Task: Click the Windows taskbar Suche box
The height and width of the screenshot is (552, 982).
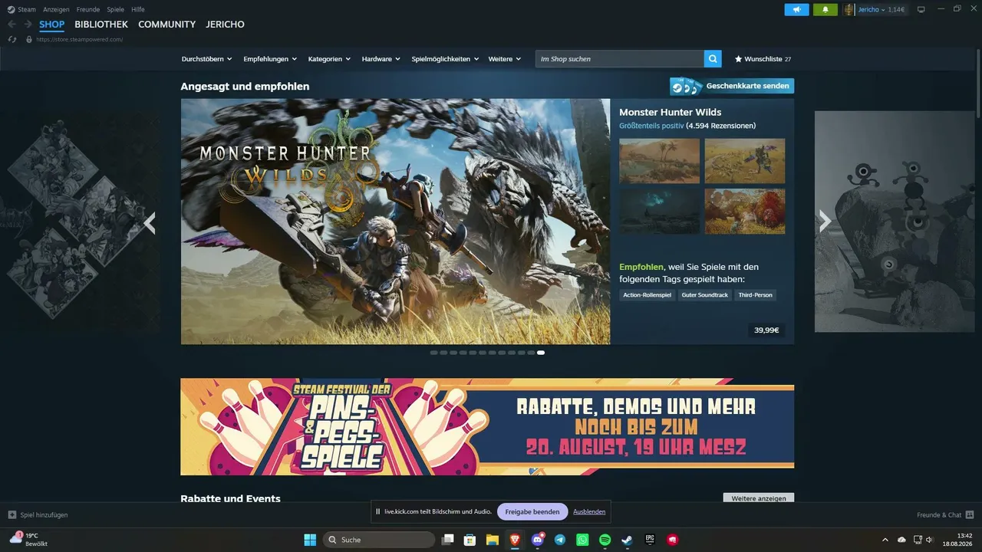Action: pyautogui.click(x=378, y=540)
